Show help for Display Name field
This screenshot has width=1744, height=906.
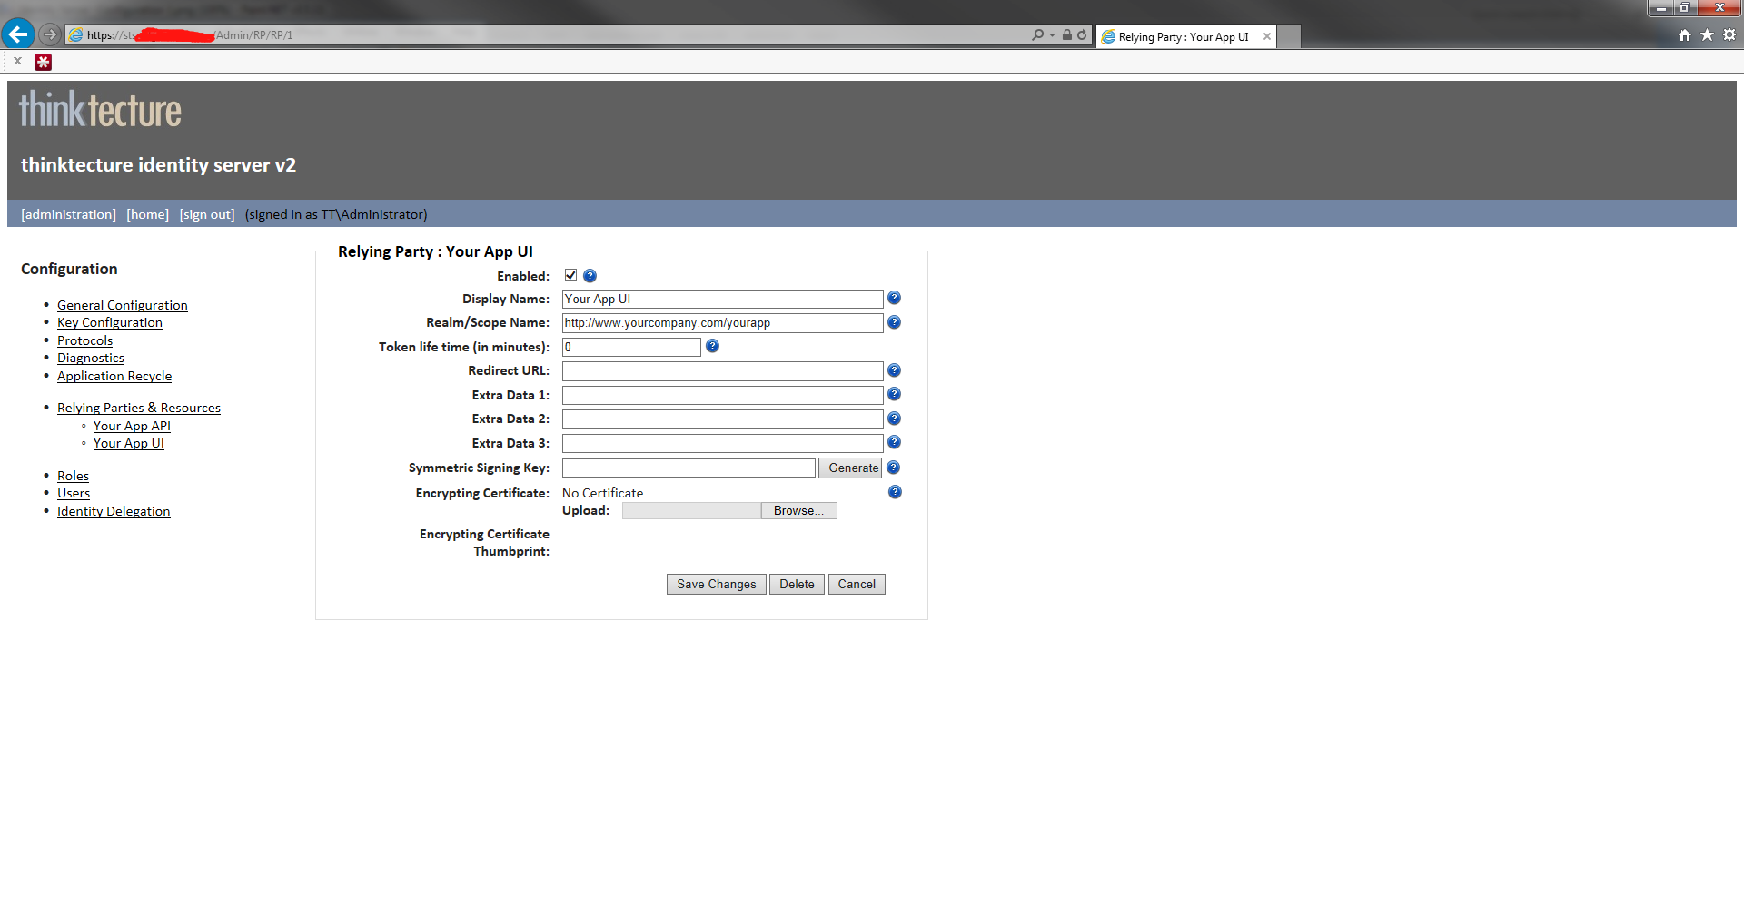click(x=894, y=298)
